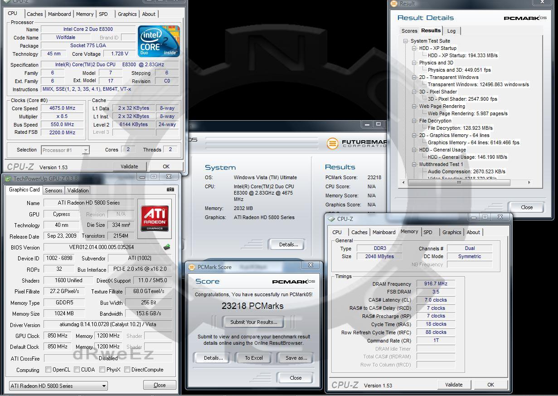Viewport: 558px width, 396px height.
Task: Close the PCMark Score dialog via X
Action: [311, 265]
